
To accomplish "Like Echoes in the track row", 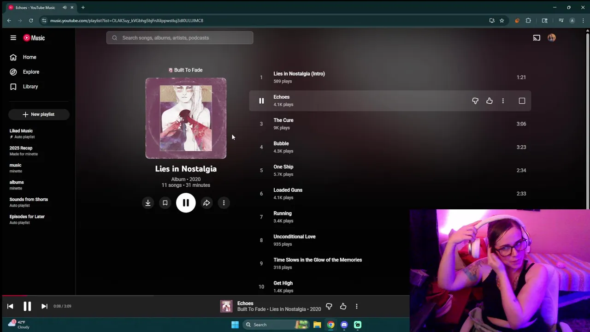I will [x=490, y=101].
